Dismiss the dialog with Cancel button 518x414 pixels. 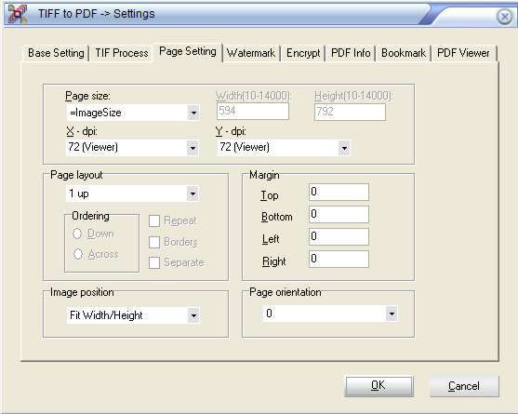pyautogui.click(x=464, y=386)
